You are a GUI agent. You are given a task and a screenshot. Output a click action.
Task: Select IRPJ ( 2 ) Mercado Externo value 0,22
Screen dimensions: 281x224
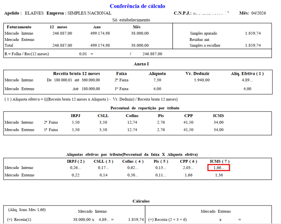(76, 175)
